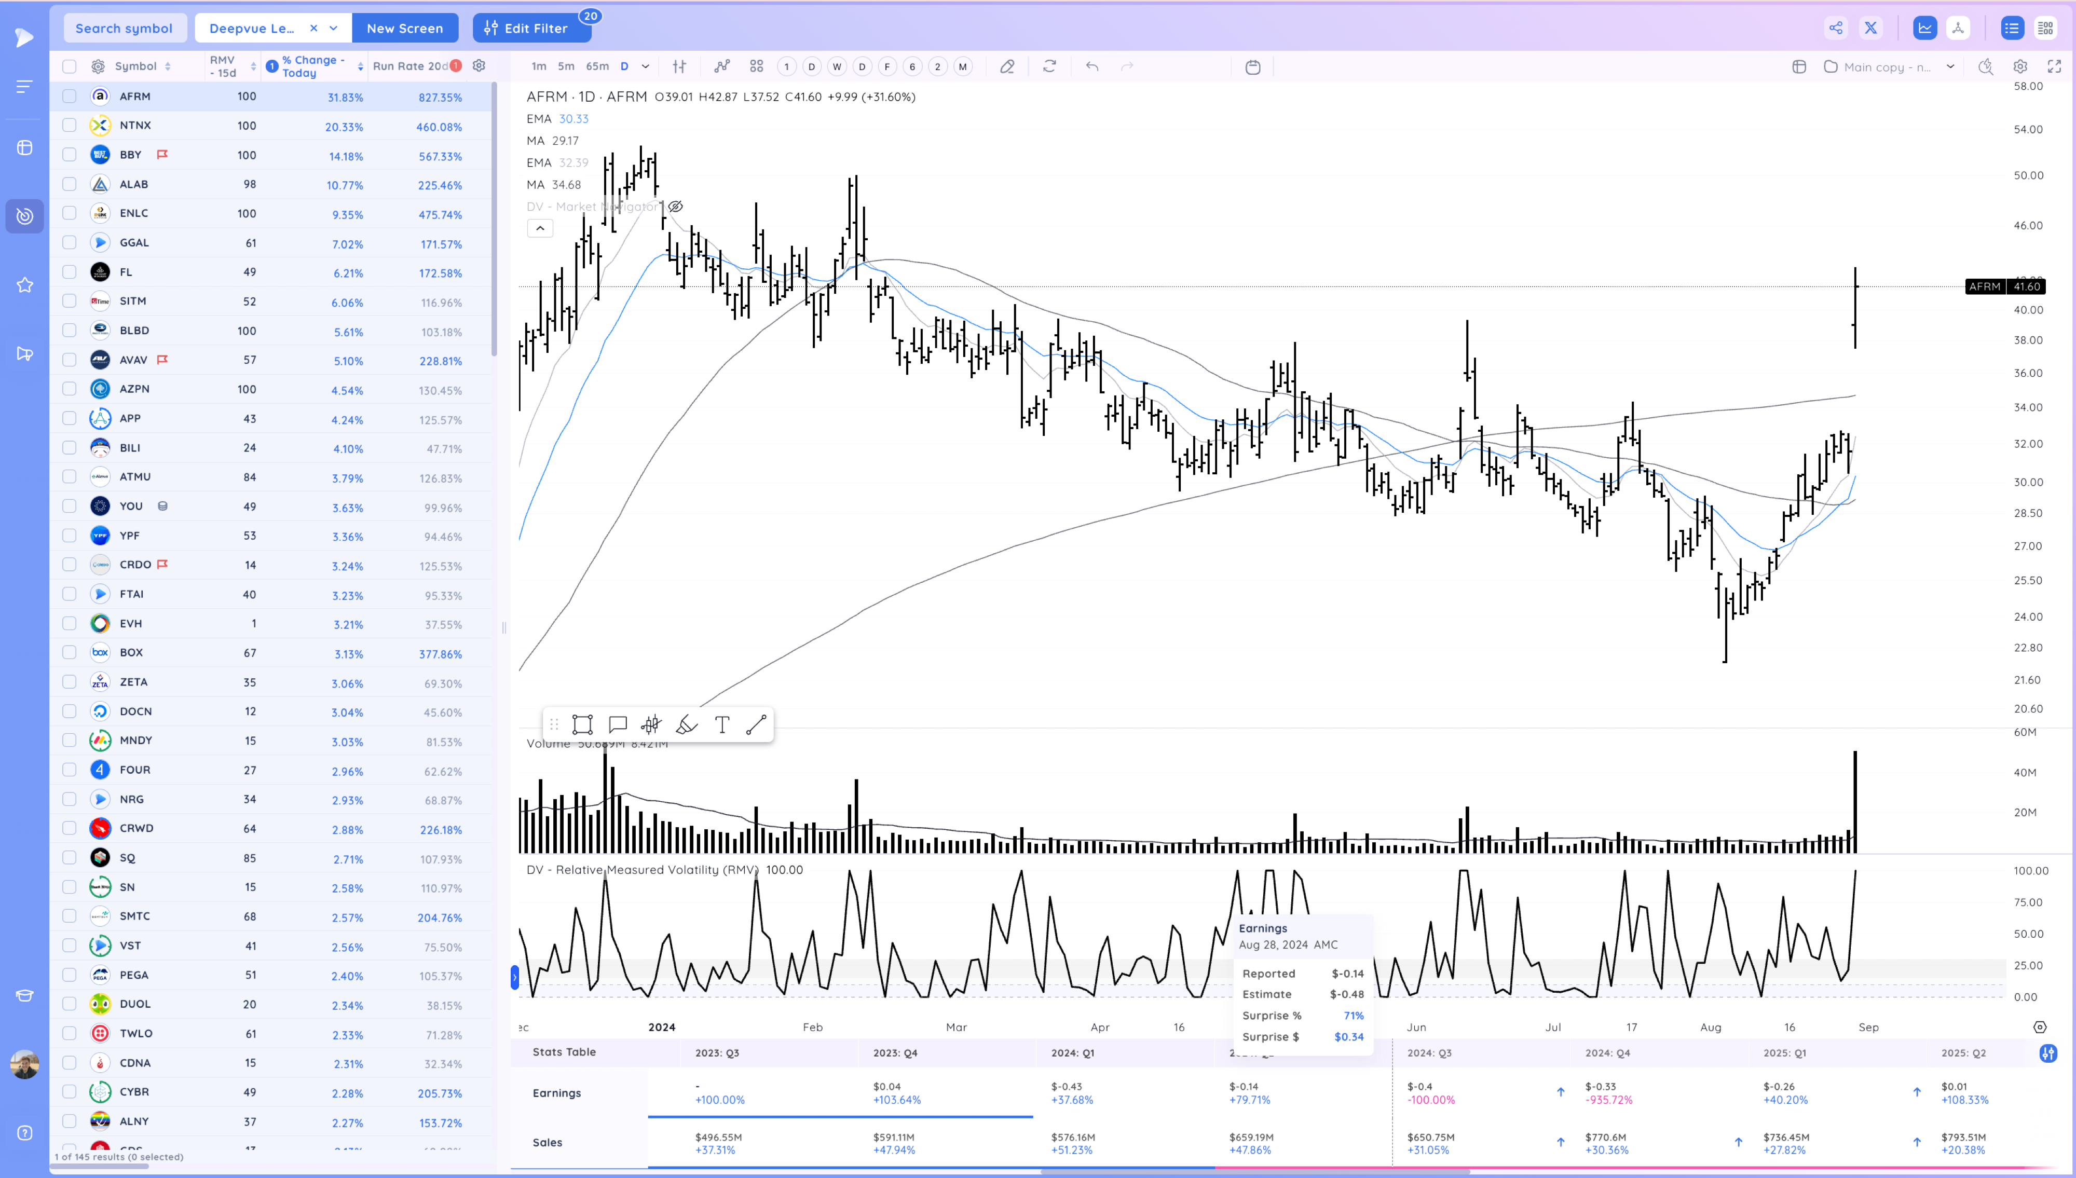Select the rectangle drawing tool
This screenshot has width=2076, height=1178.
point(582,724)
